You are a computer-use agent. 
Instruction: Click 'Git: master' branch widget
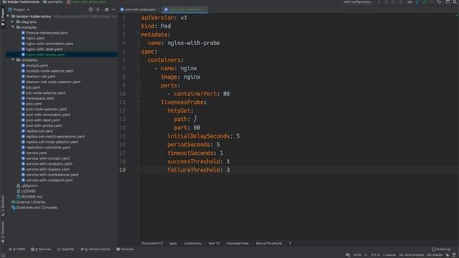[435, 255]
